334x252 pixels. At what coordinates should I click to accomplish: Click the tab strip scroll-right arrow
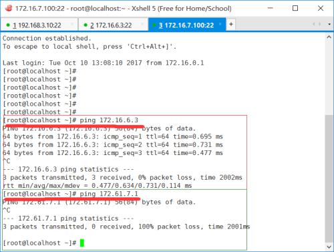tap(320, 24)
